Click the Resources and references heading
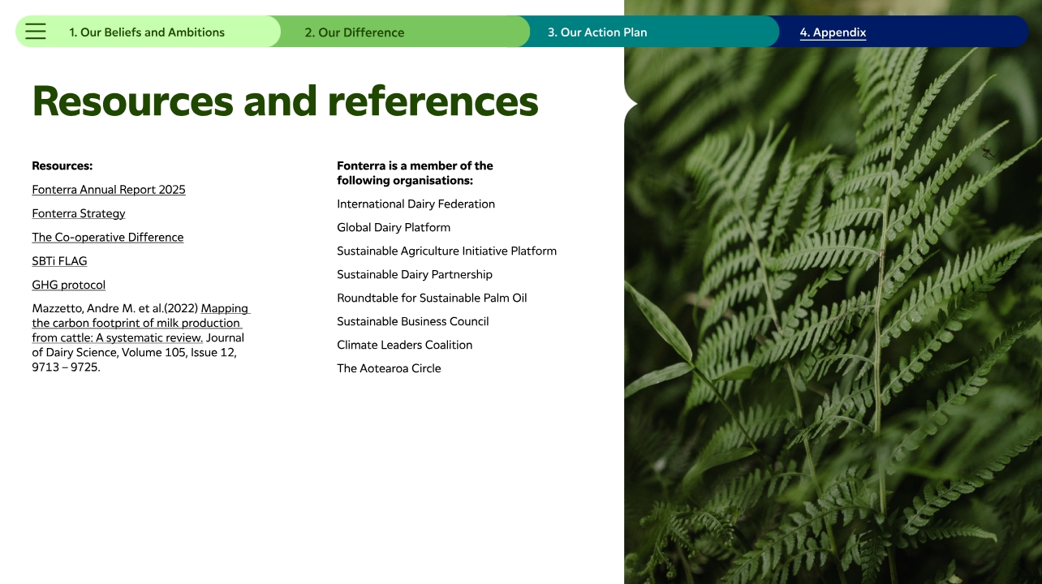 tap(285, 101)
